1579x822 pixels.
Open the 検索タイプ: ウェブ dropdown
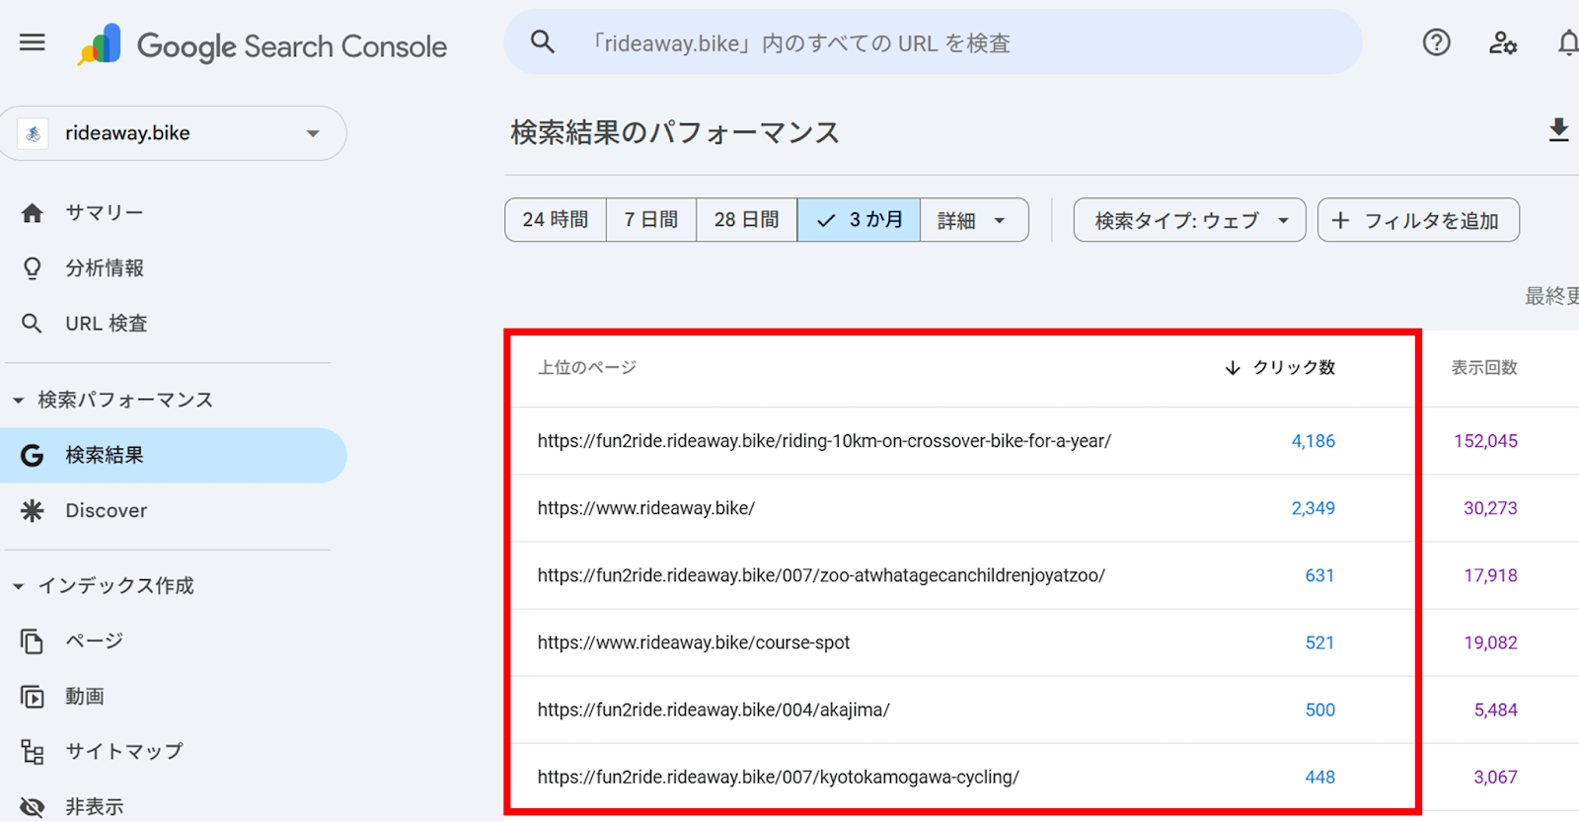1189,220
